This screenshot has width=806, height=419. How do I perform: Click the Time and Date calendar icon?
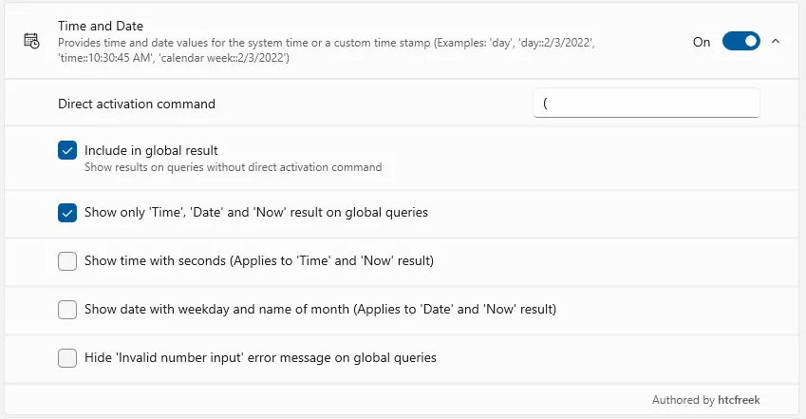(31, 41)
